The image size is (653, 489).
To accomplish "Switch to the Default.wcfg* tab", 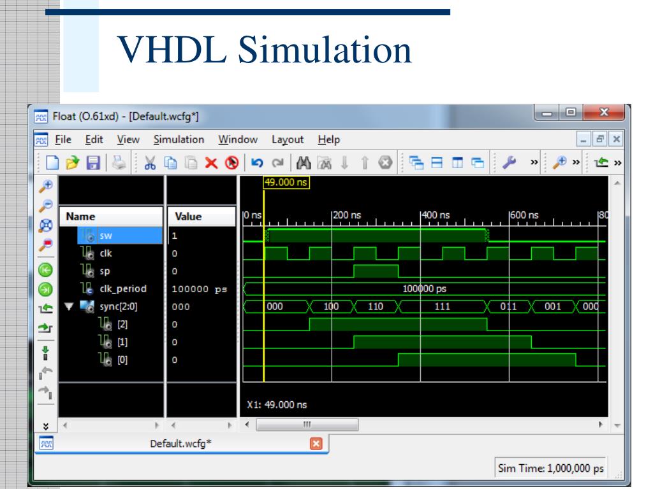I will pyautogui.click(x=180, y=444).
